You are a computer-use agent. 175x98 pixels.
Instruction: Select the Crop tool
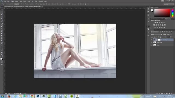(x=2, y=19)
